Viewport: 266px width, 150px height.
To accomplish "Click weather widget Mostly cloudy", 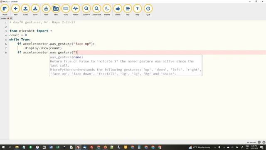I will tap(199, 147).
